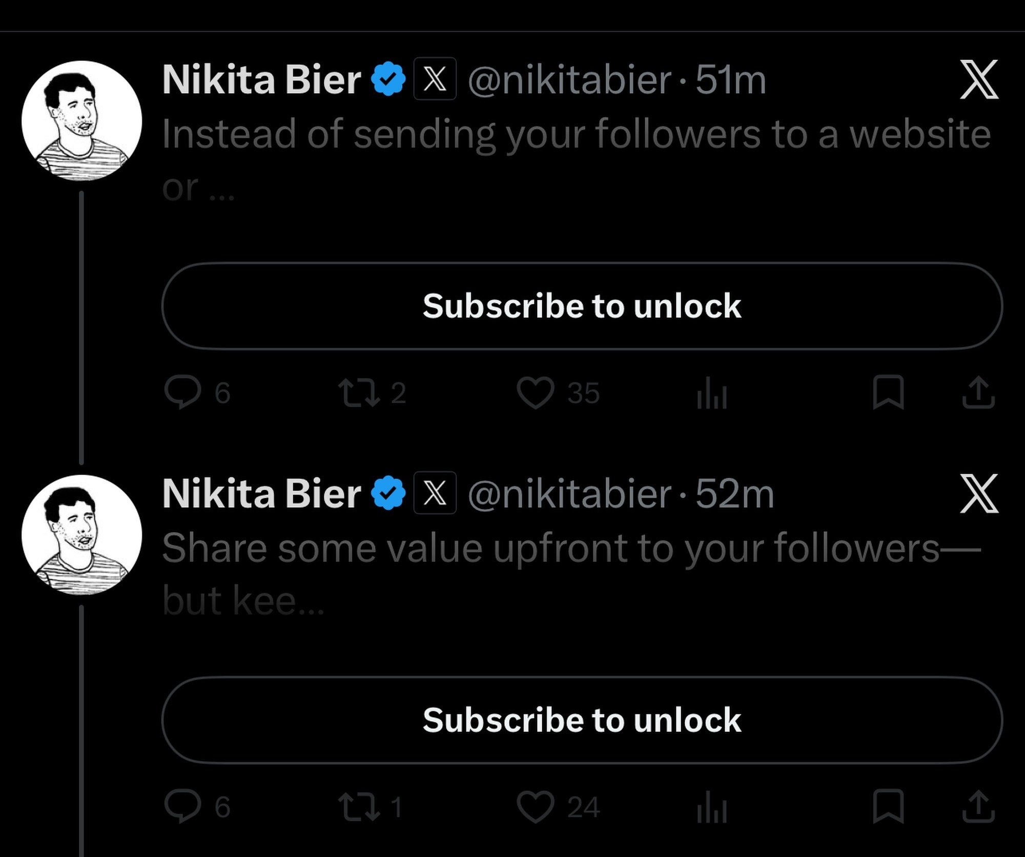Repost the 52m post about sharing value
The image size is (1025, 857).
[360, 807]
